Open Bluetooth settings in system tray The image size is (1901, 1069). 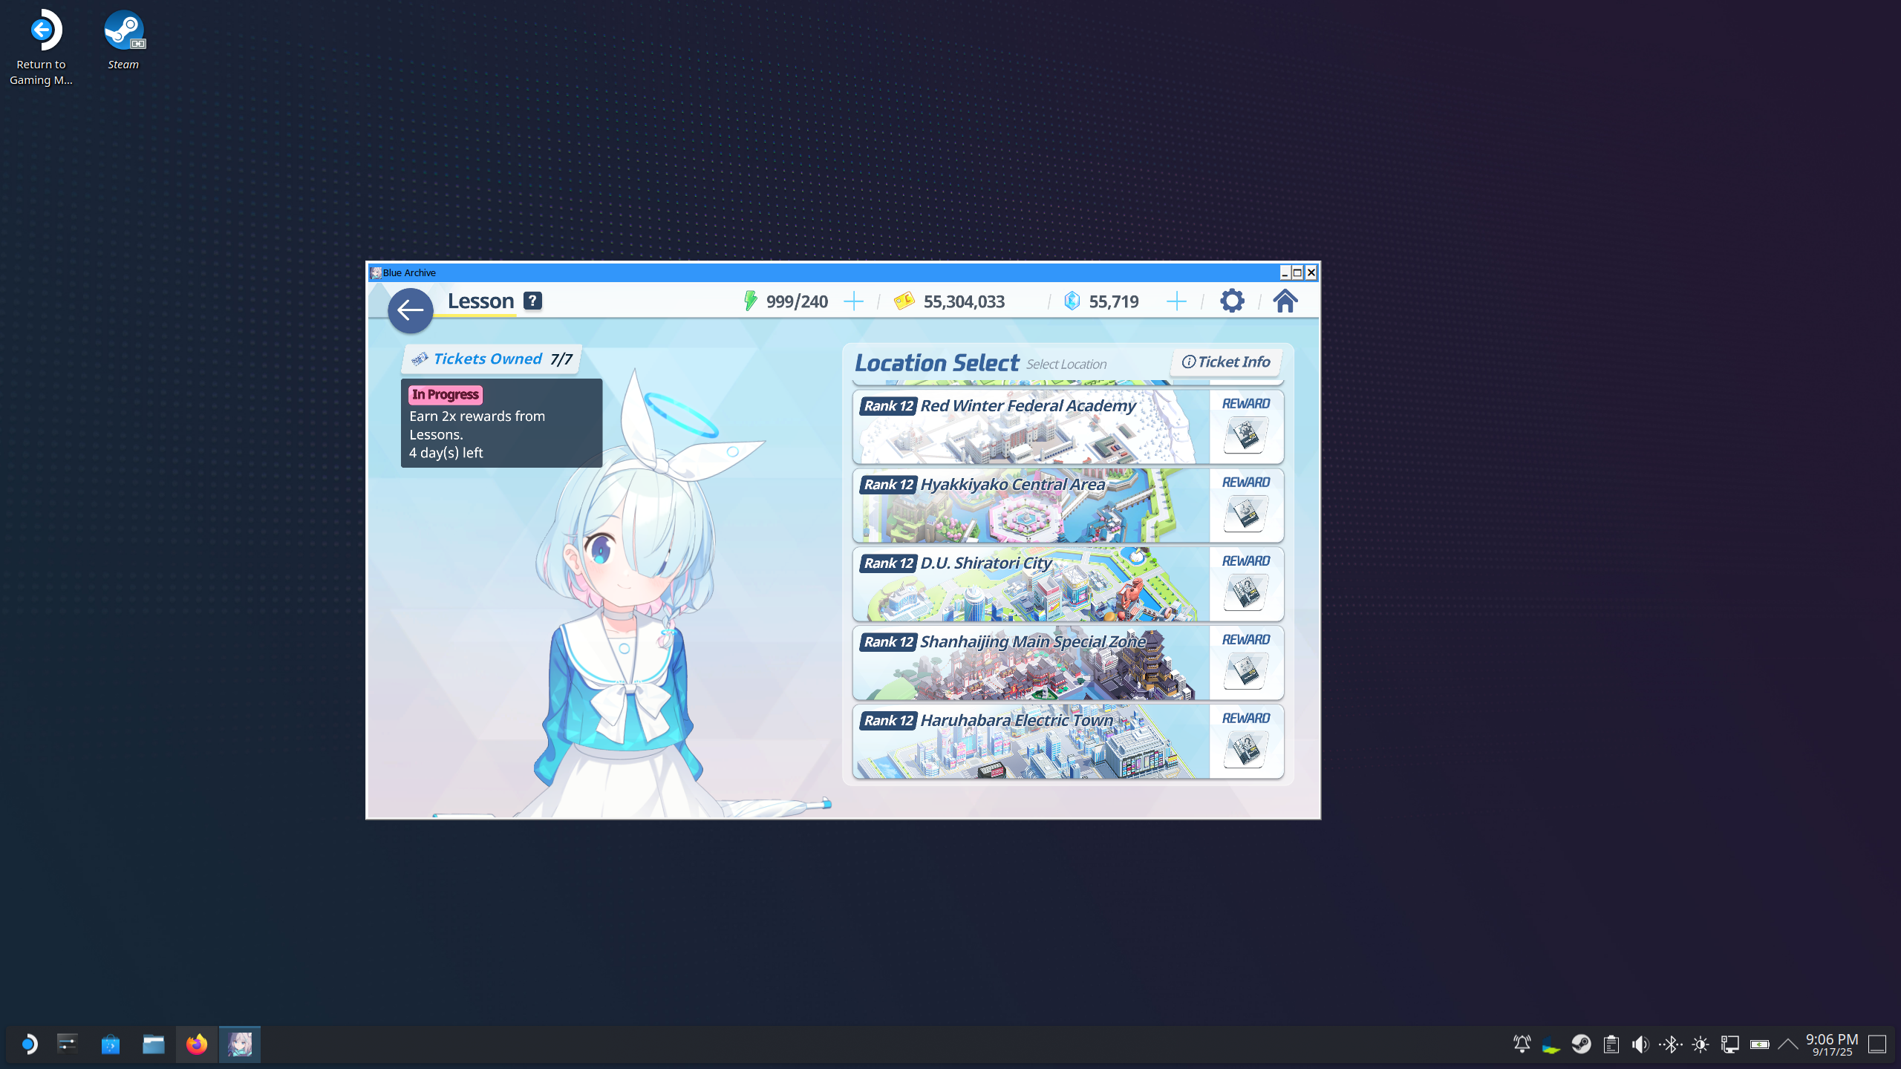1670,1045
